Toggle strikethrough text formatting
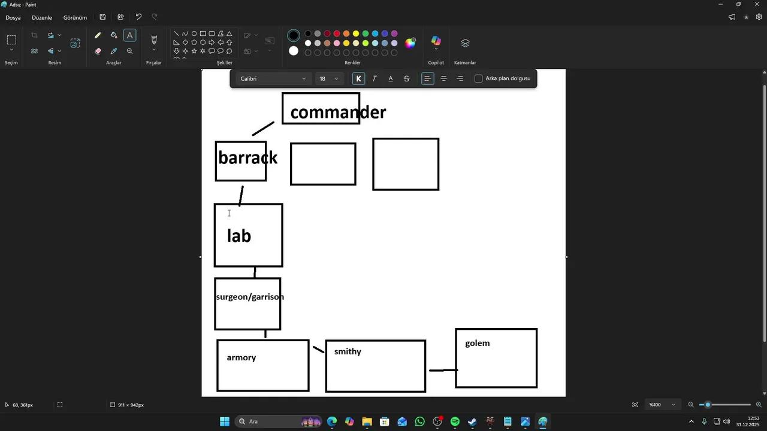The height and width of the screenshot is (431, 767). click(406, 78)
